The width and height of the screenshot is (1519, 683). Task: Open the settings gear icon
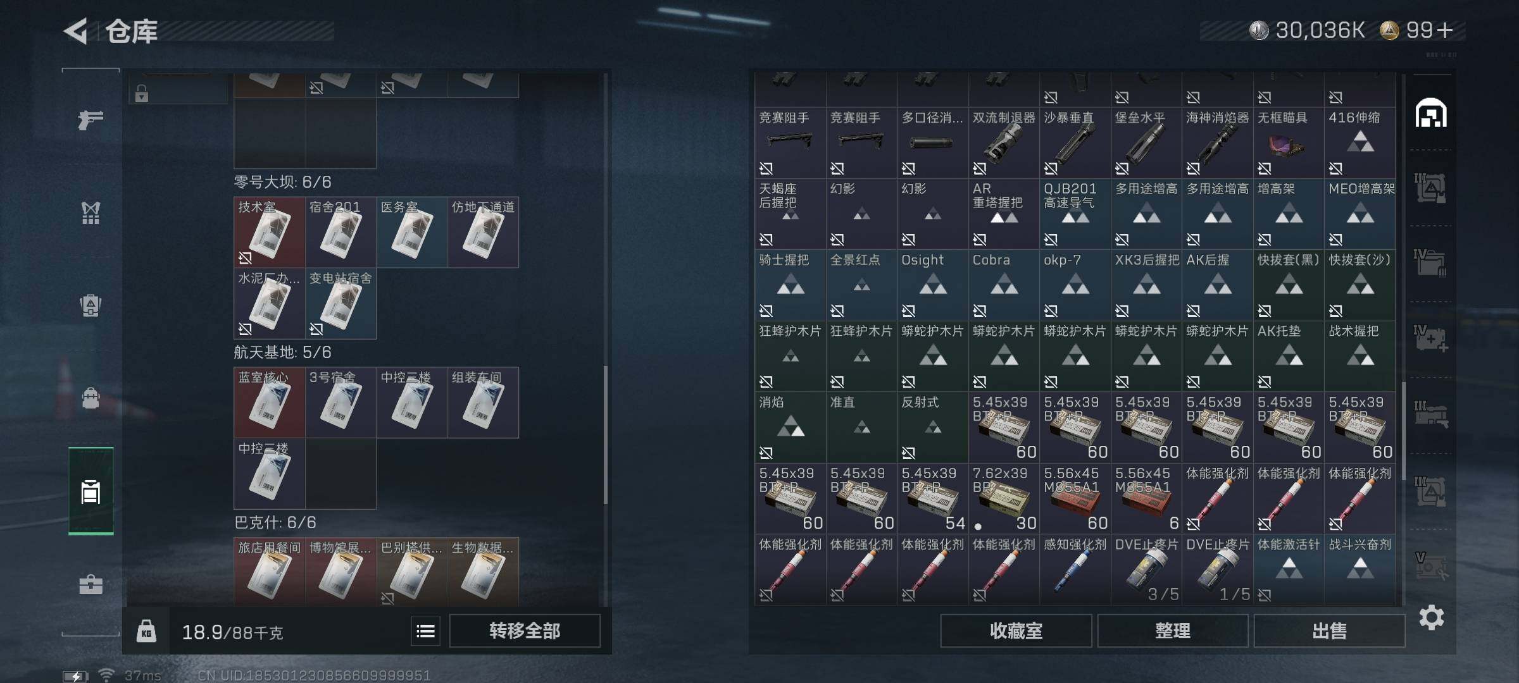[1431, 617]
